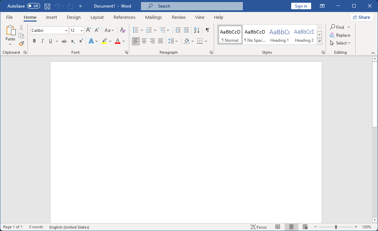
Task: Open the Select dropdown in Editing
Action: tap(340, 43)
